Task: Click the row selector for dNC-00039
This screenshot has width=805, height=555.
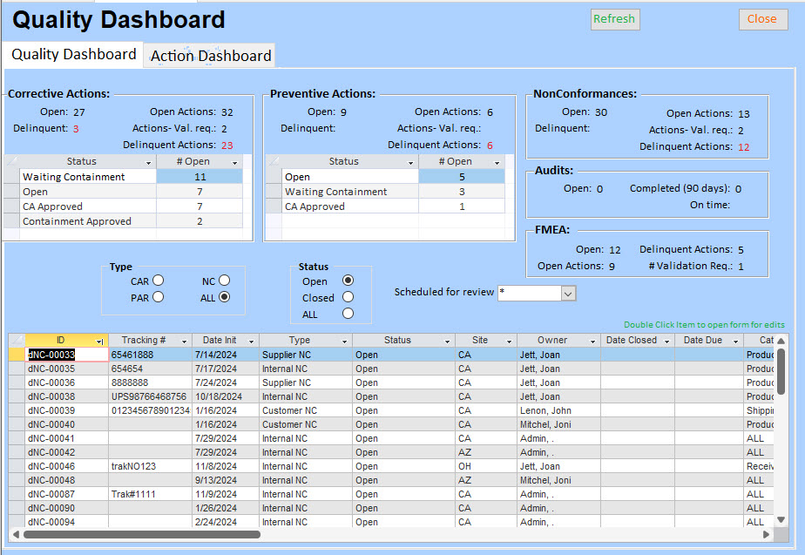Action: point(17,410)
